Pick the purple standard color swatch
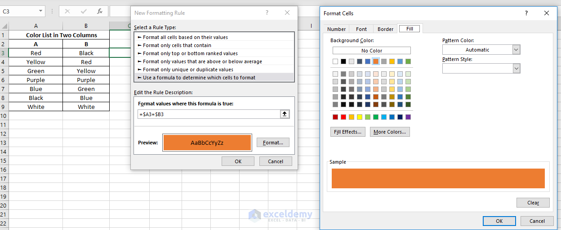The width and height of the screenshot is (561, 230). [x=408, y=117]
